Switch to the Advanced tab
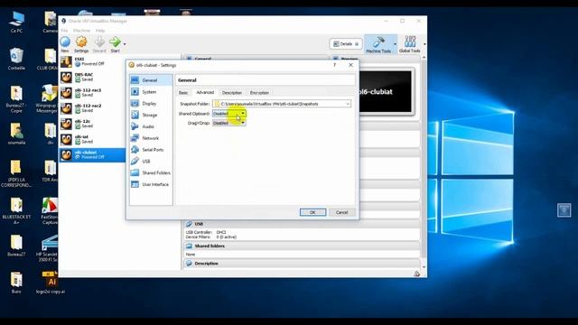Viewport: 578px width, 325px height. point(205,92)
